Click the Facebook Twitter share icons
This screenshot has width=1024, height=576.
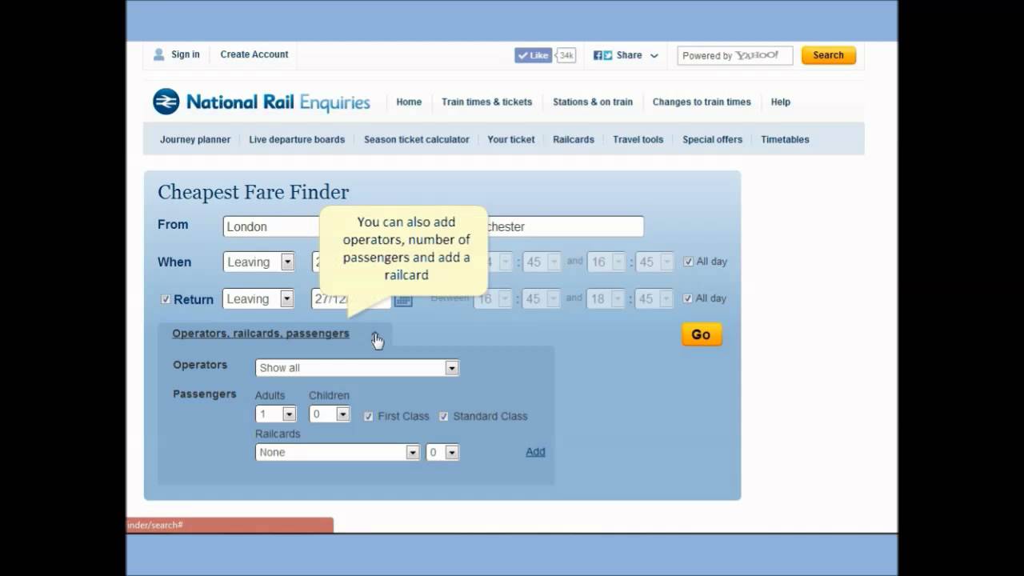tap(602, 55)
